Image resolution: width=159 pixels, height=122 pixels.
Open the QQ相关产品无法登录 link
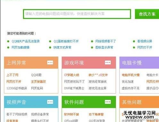point(26,41)
